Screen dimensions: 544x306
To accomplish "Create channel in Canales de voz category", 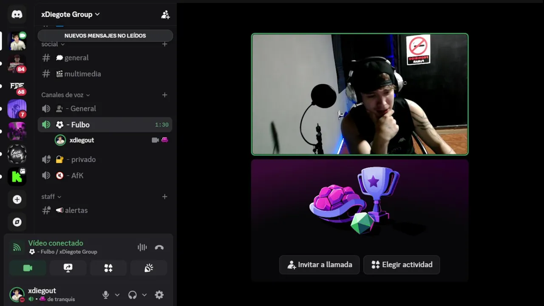I will (x=164, y=95).
